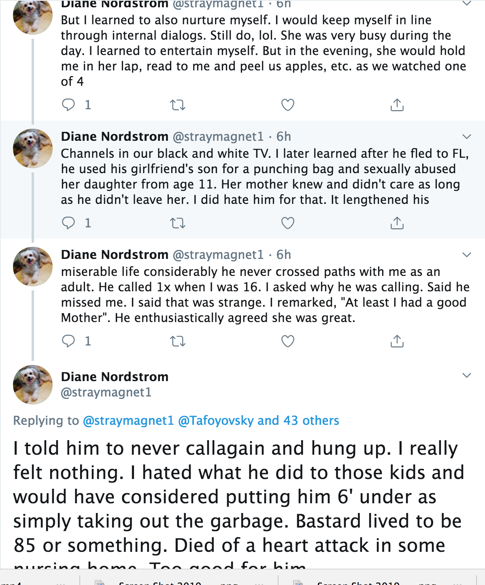Image resolution: width=485 pixels, height=585 pixels.
Task: Open options chevron on the black and white TV tweet
Action: click(x=467, y=137)
